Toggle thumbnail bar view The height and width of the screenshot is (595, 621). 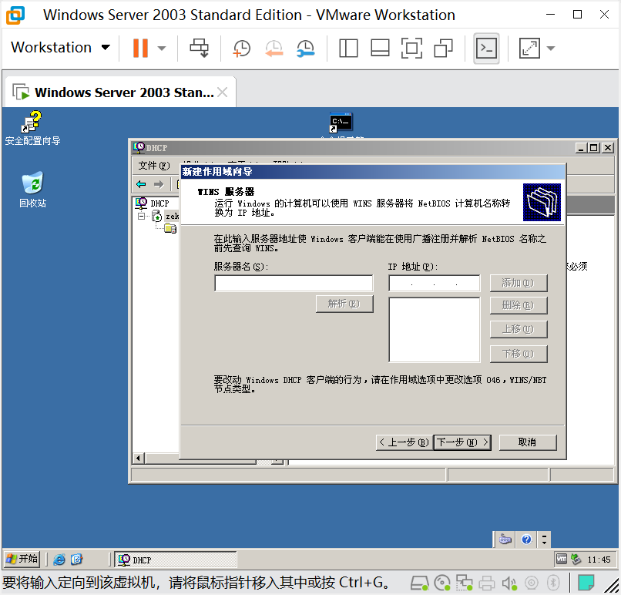380,48
